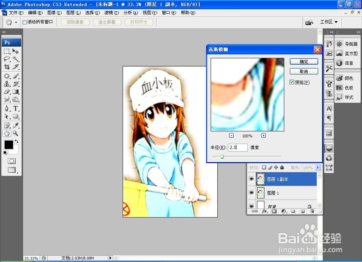Open the 导航器 panel
Screen dimensions: 362x262
point(347,44)
